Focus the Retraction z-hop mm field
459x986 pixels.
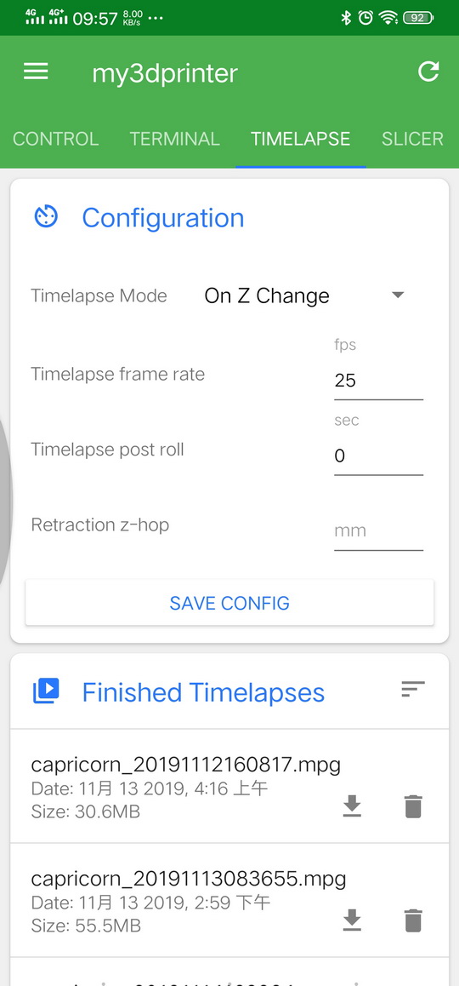(x=378, y=531)
